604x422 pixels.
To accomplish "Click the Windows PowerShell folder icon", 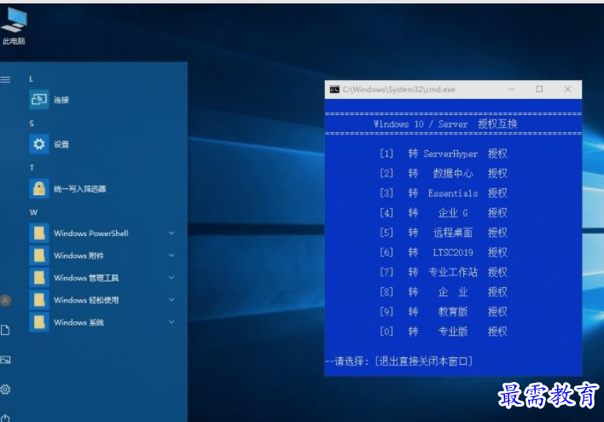I will [39, 233].
